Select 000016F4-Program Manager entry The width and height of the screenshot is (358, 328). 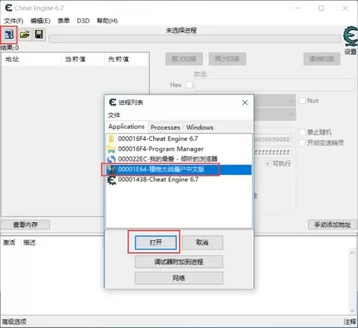[179, 149]
